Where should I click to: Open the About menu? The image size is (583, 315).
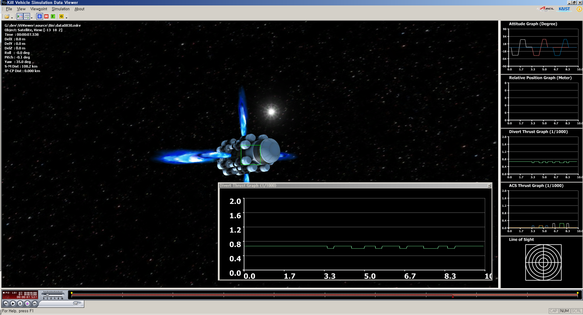pos(79,9)
